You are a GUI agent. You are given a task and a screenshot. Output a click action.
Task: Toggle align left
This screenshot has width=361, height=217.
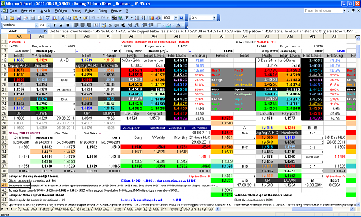(76, 25)
